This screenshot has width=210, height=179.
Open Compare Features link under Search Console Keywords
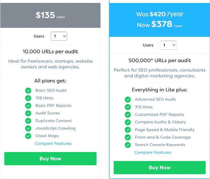click(153, 152)
